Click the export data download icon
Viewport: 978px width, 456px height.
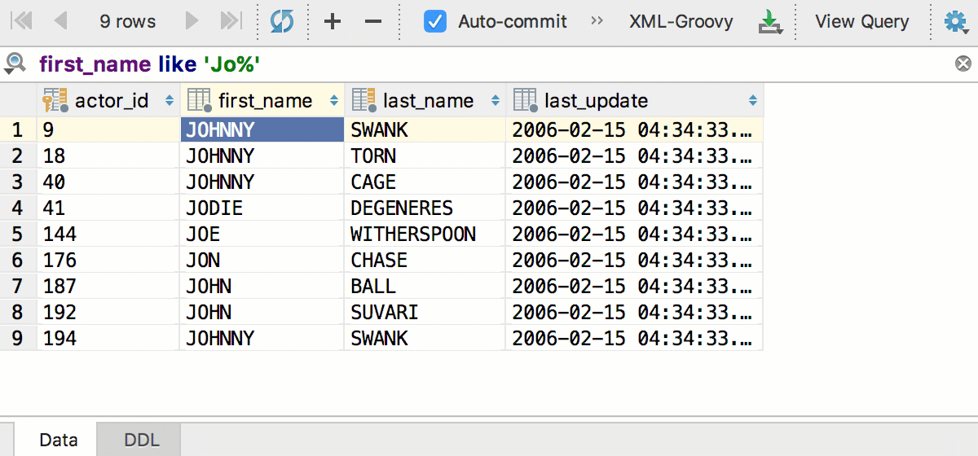[x=769, y=22]
